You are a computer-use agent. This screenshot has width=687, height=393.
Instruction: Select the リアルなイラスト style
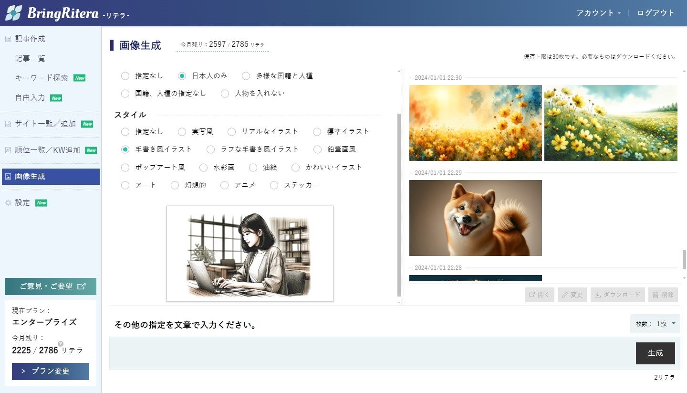tap(231, 132)
